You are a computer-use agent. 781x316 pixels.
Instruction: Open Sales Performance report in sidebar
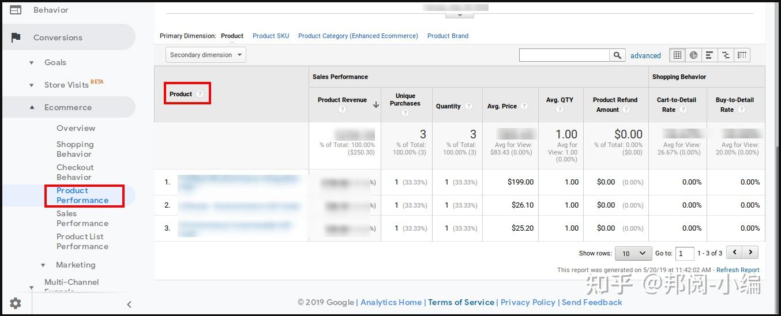[82, 219]
